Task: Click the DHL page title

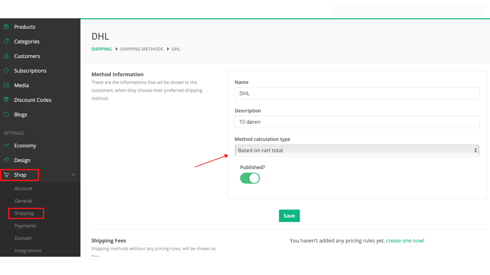Action: (100, 36)
